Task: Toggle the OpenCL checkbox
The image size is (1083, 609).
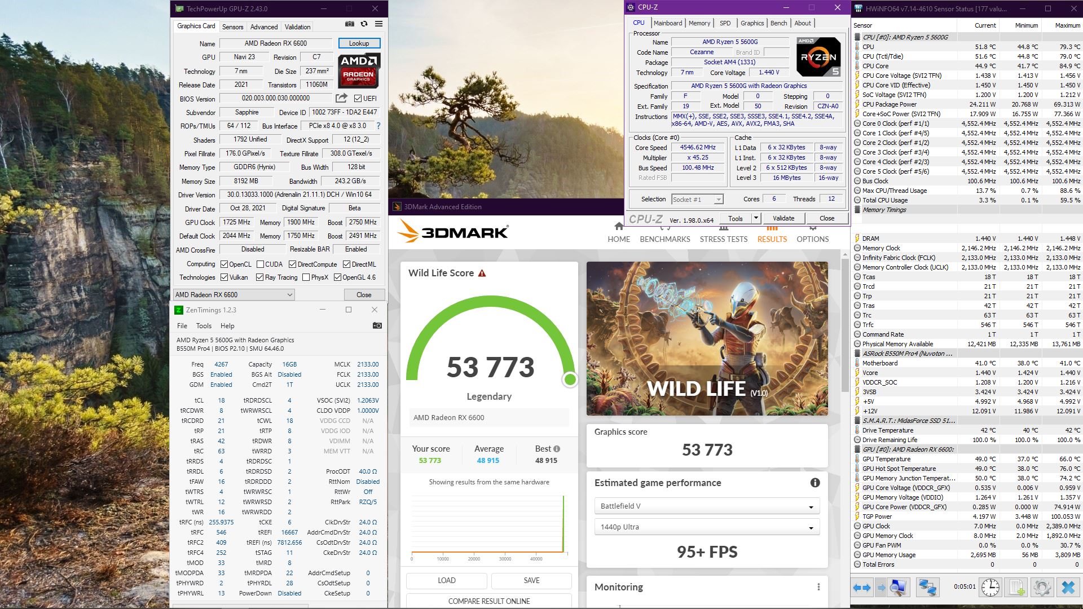Action: point(224,264)
